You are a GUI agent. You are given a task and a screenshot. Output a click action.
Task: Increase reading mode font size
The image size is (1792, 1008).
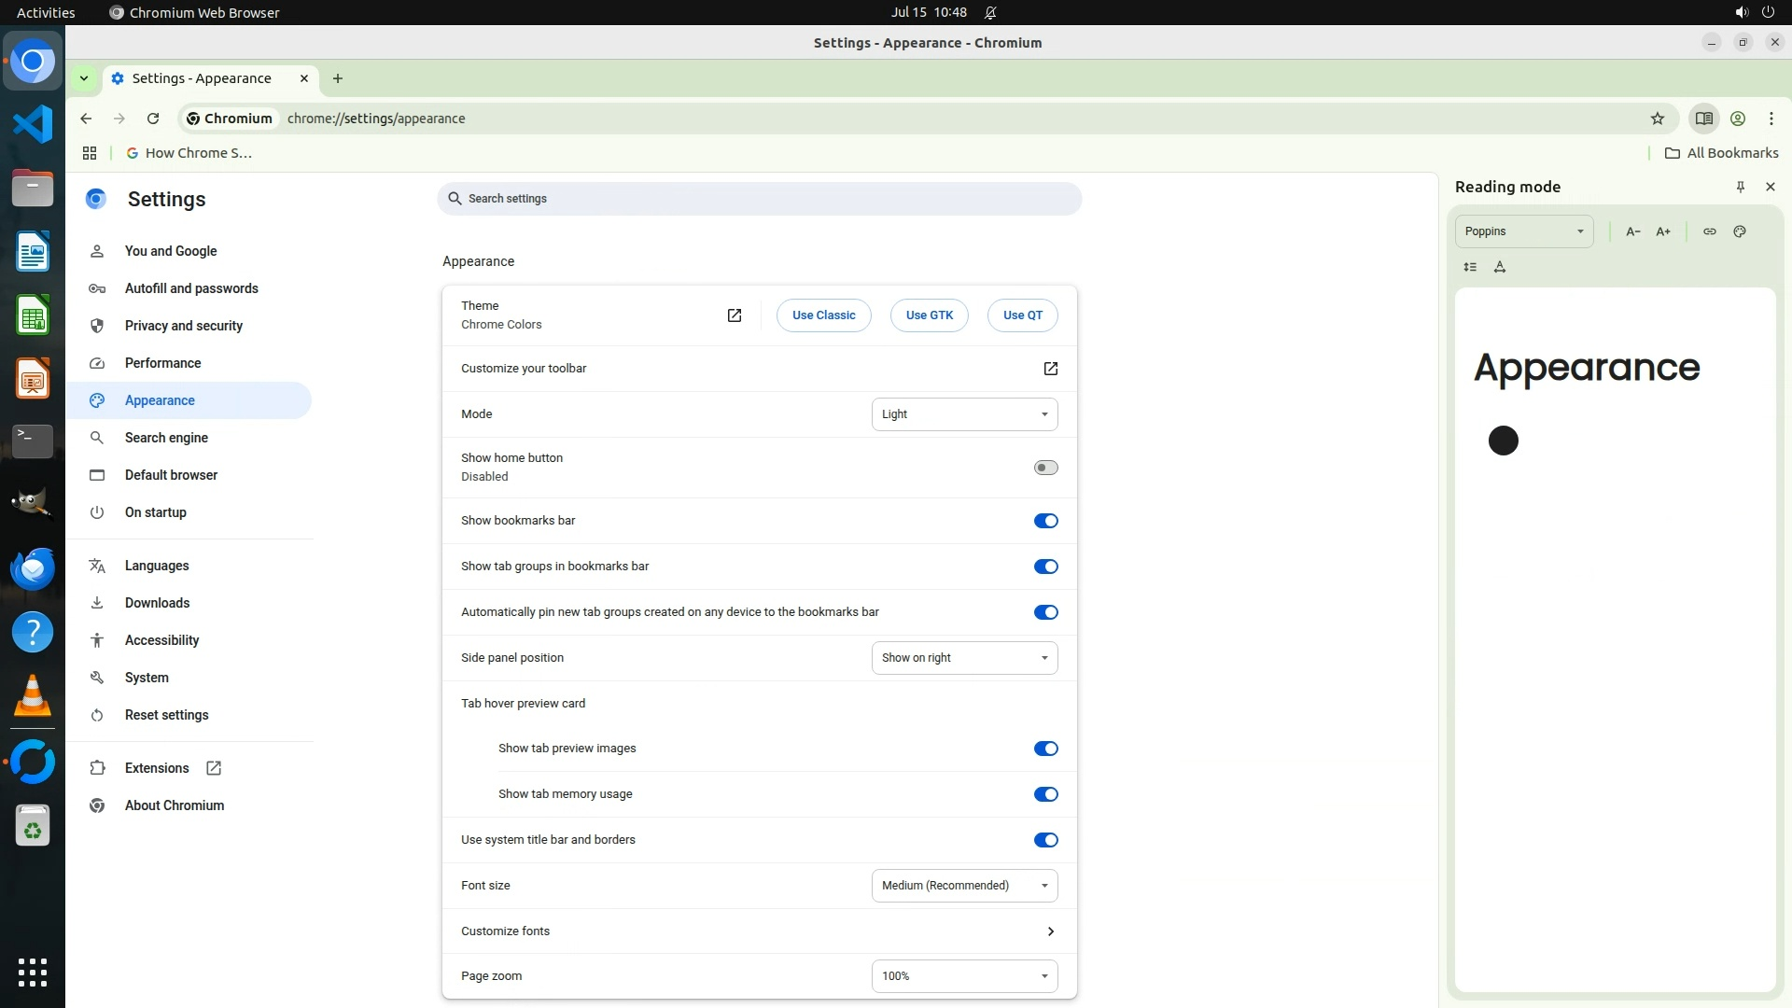click(x=1663, y=231)
